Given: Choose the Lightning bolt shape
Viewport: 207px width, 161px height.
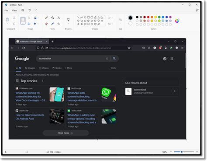Looking at the screenshot, I should [x=99, y=24].
